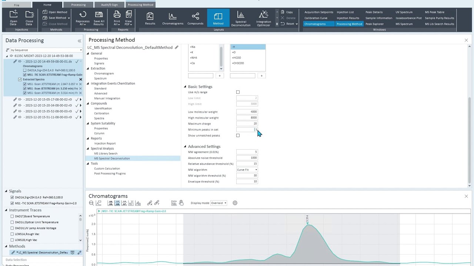474x266 pixels.
Task: Open the Processing Method ribbon tab
Action: 141,5
